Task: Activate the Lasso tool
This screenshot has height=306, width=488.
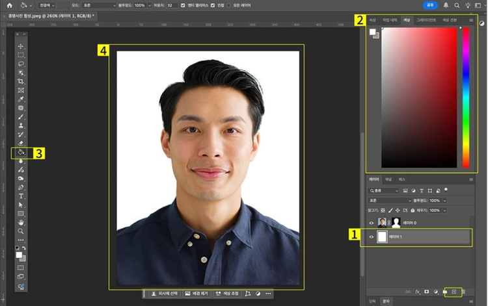Action: (21, 64)
